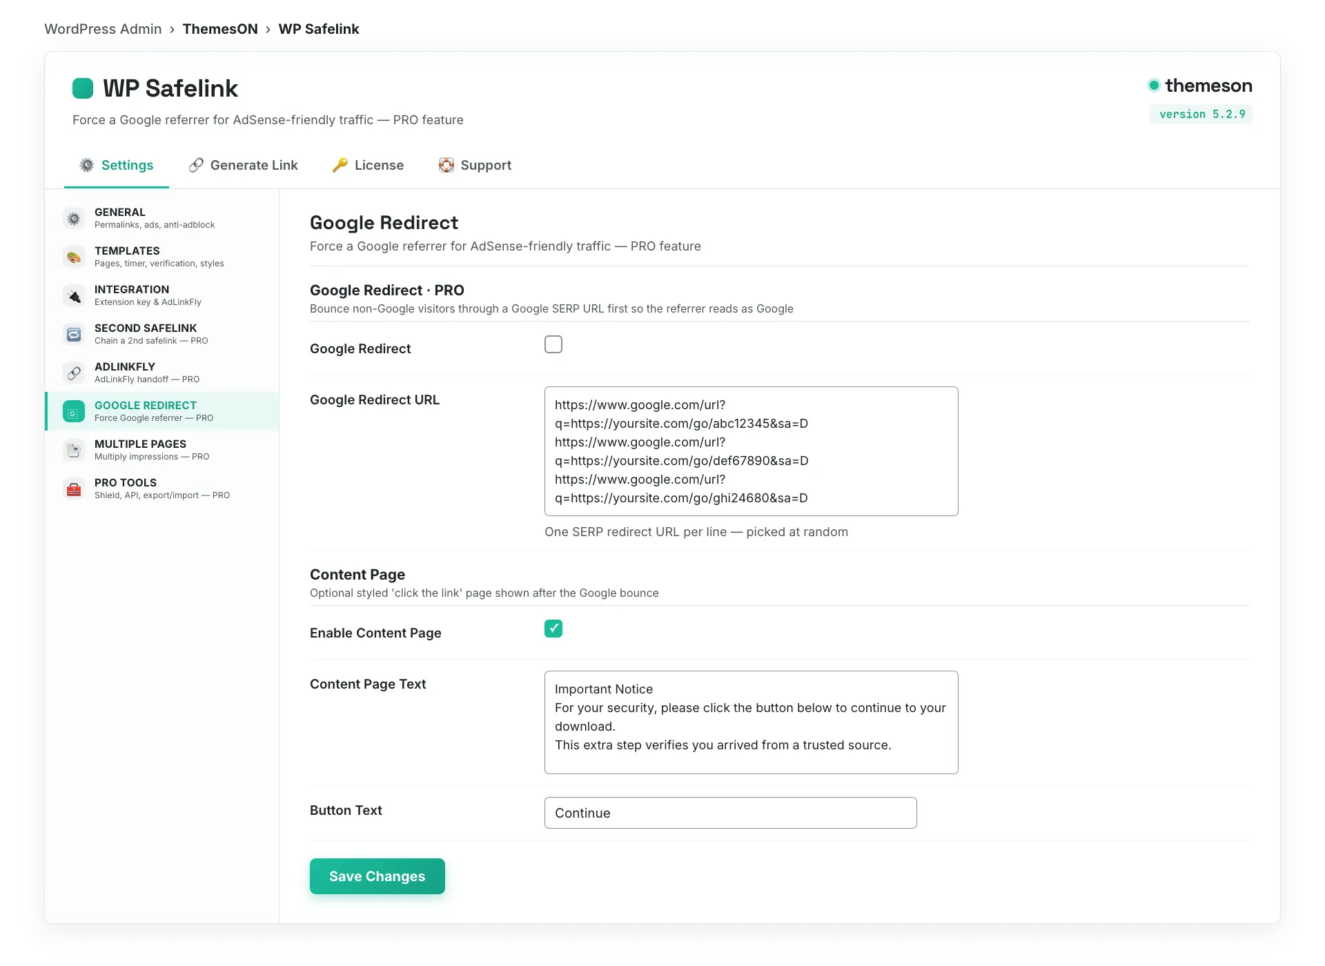1325x966 pixels.
Task: Select TEMPLATES section in the sidebar
Action: click(x=162, y=257)
